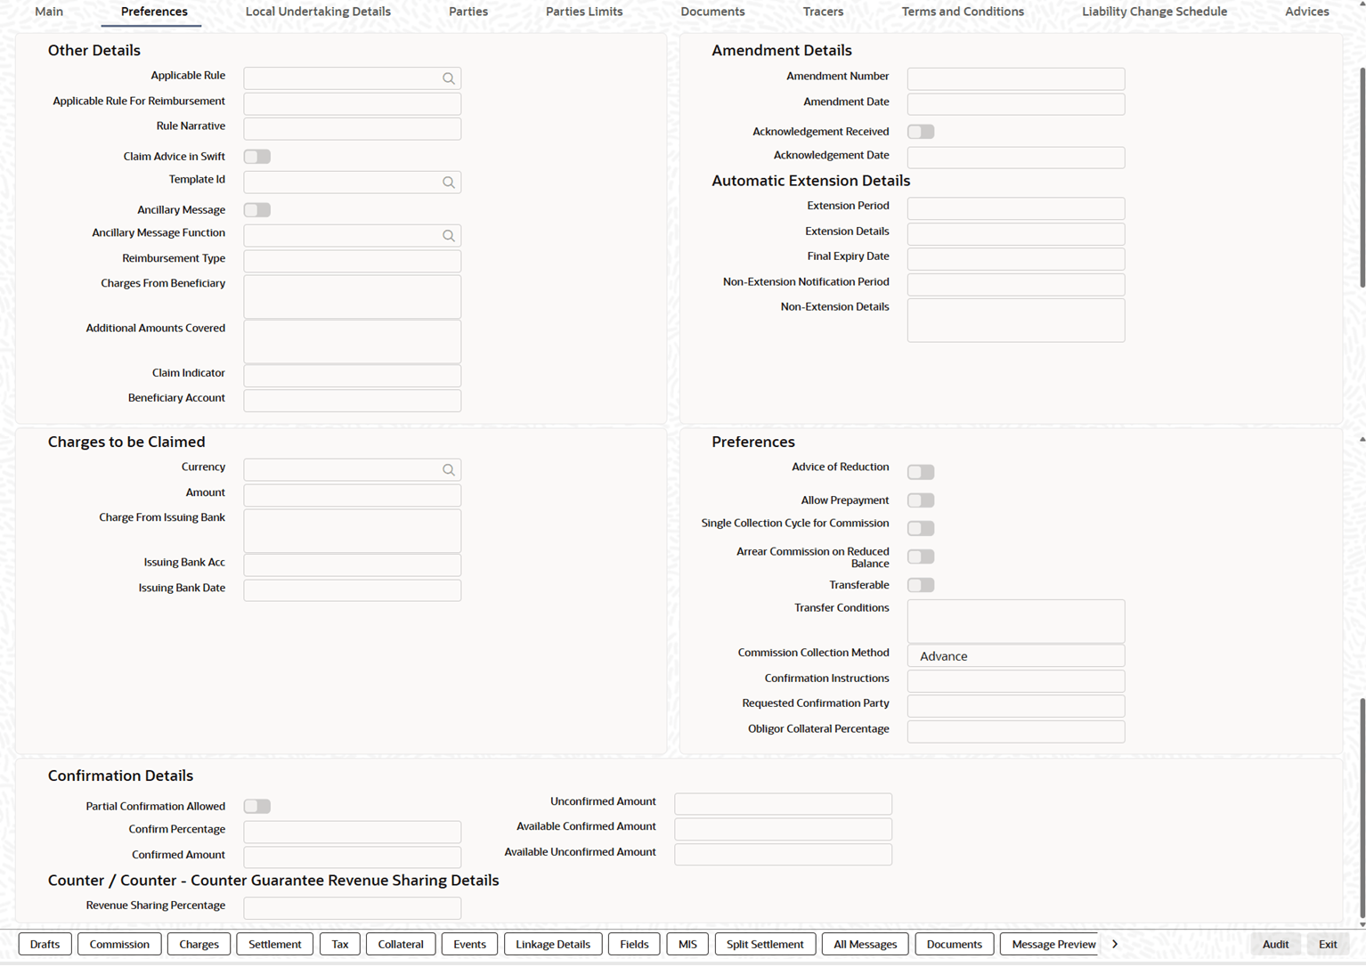
Task: Focus the Obligor Collateral Percentage field
Action: click(1016, 732)
